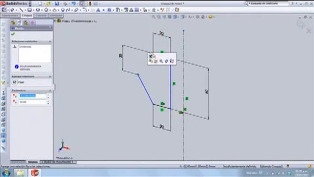Click the coordinate triad at bottom left
Screen dimensions: 314x177
(64, 146)
